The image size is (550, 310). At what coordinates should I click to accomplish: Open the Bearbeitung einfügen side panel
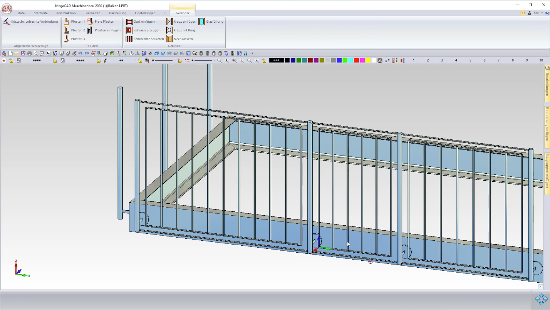click(547, 124)
